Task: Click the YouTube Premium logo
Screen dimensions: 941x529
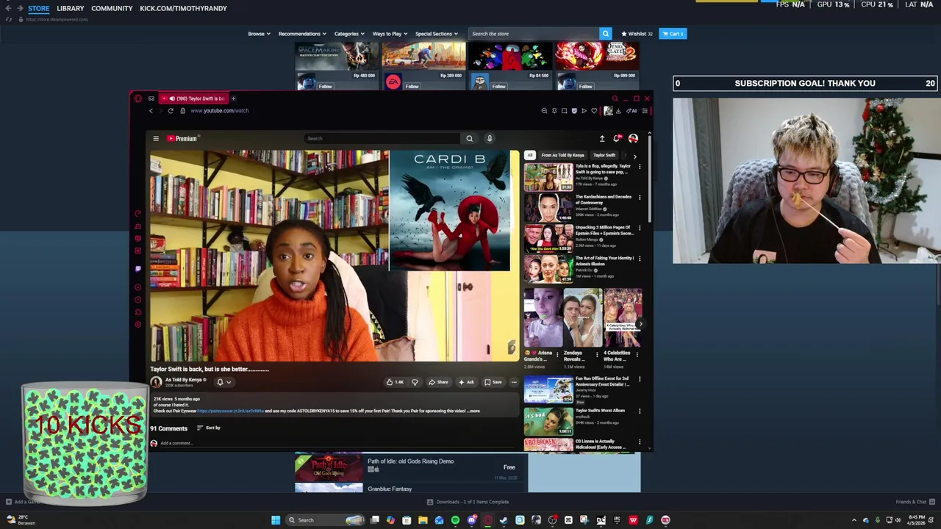Action: (x=182, y=138)
